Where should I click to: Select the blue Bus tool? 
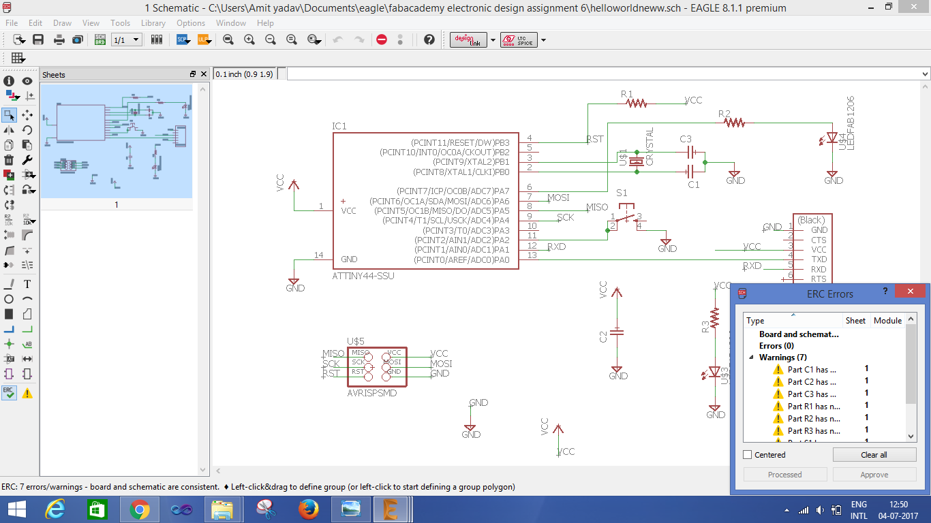[x=9, y=329]
